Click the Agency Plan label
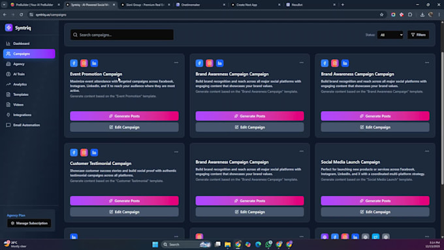Viewport: 444px width, 250px height. click(16, 215)
